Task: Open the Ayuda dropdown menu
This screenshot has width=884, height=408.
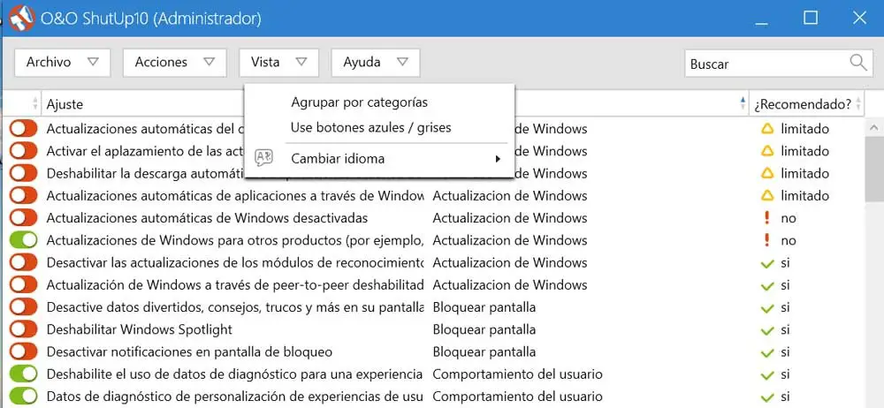Action: pyautogui.click(x=375, y=62)
